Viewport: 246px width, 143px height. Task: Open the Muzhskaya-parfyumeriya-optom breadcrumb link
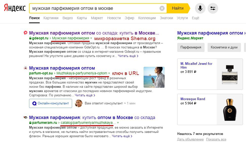(82, 73)
